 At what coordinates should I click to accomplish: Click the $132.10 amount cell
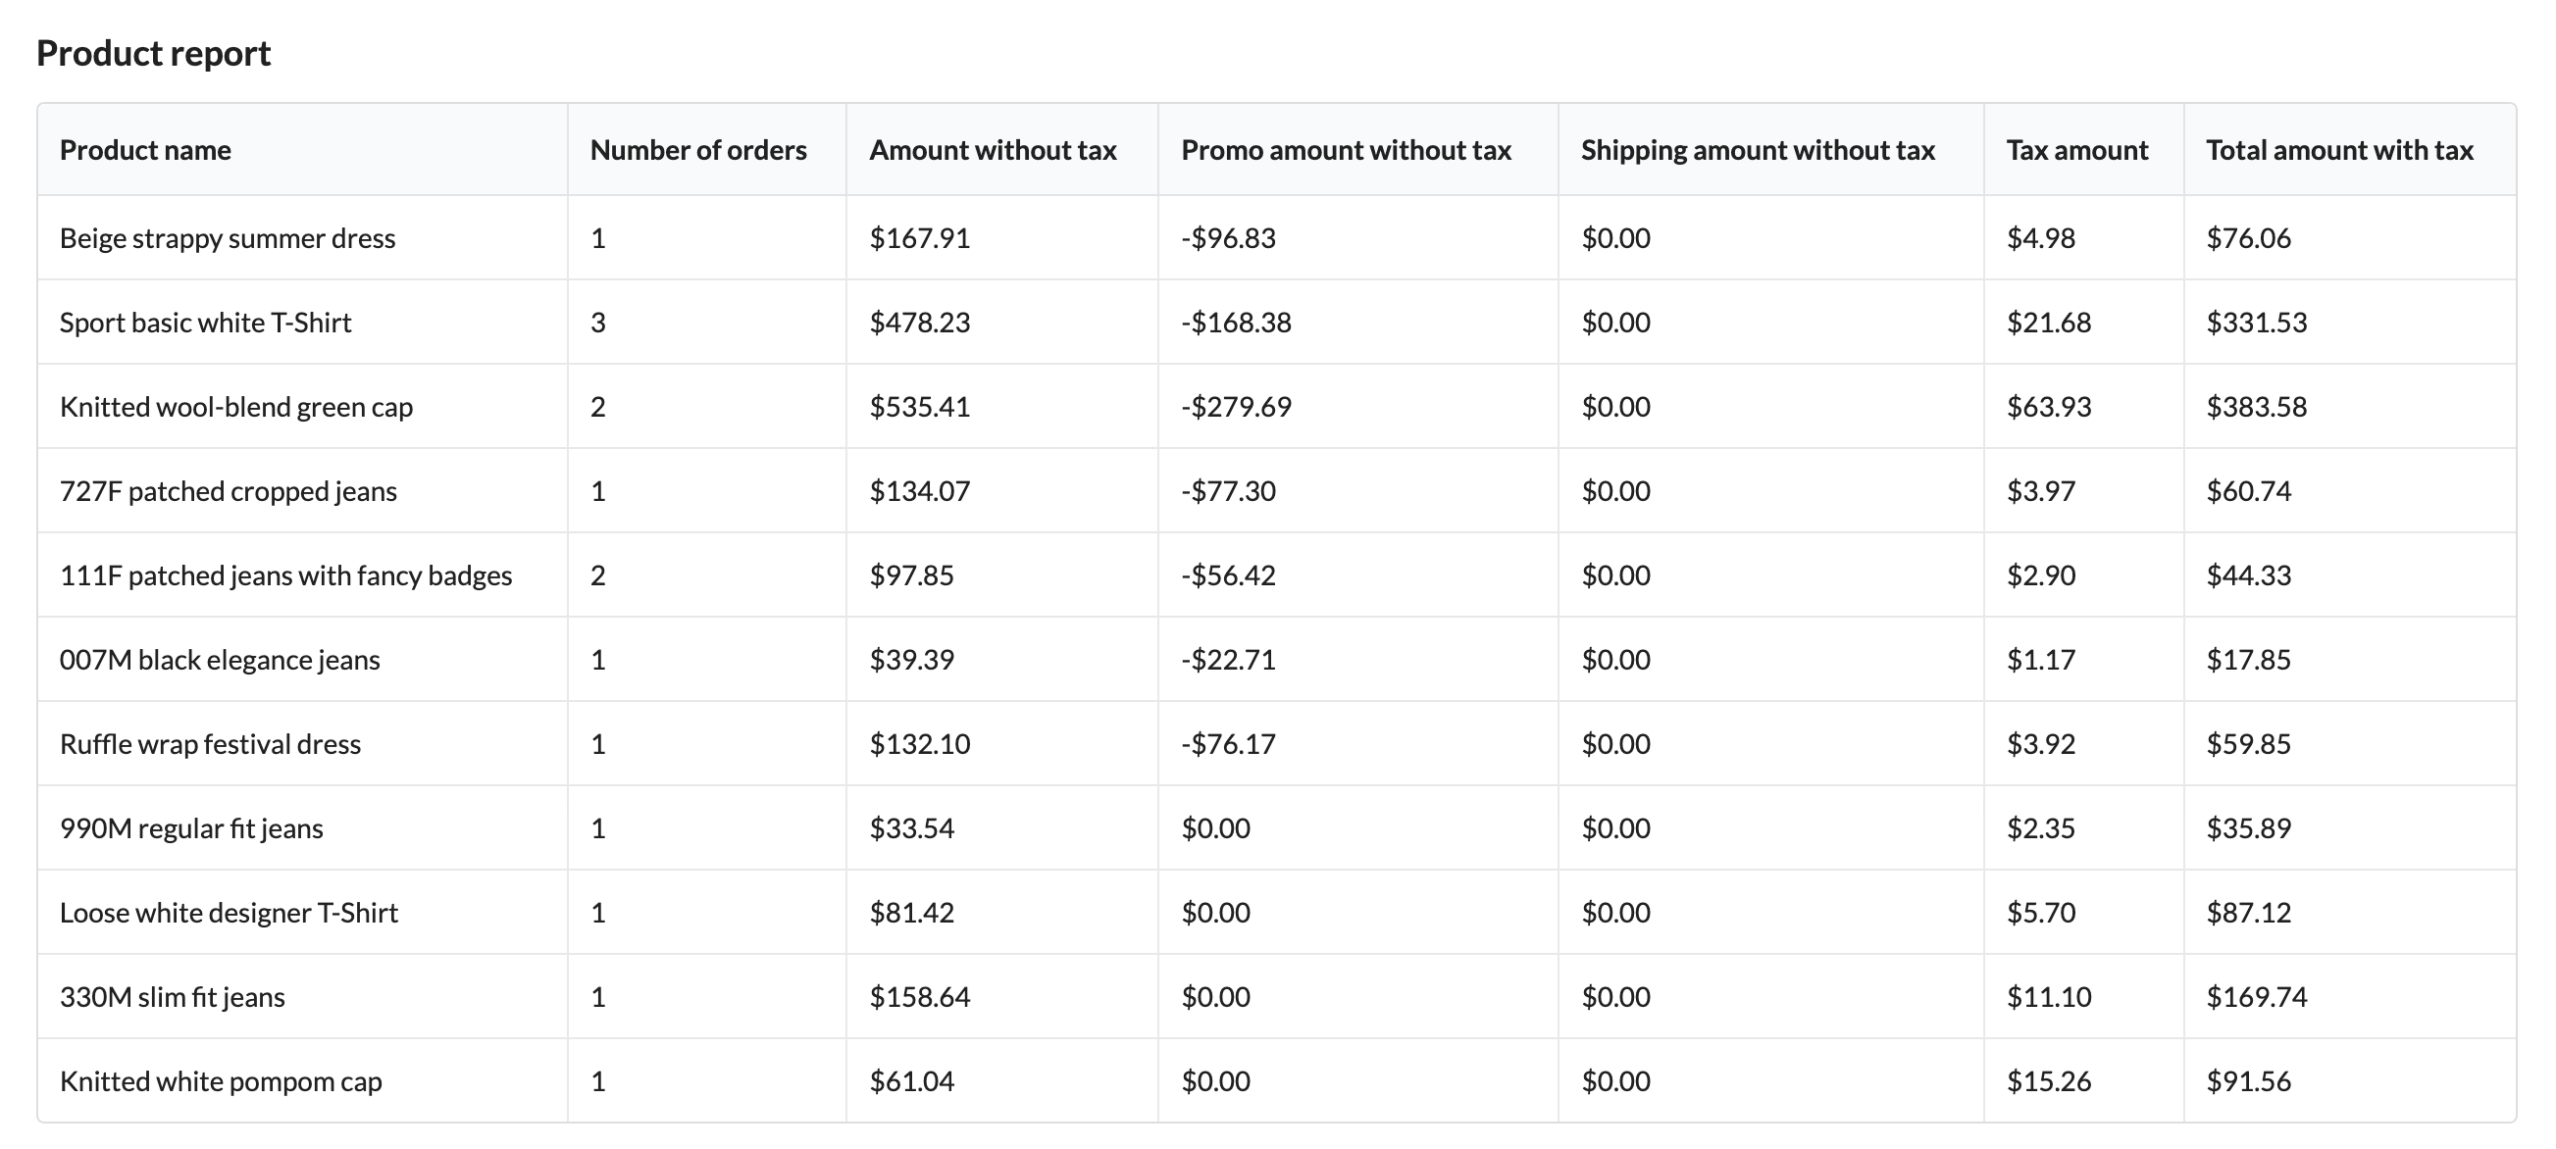[x=920, y=743]
